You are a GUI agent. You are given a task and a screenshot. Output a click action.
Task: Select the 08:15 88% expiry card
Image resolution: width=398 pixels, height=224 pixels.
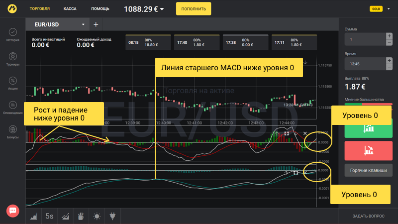(148, 42)
